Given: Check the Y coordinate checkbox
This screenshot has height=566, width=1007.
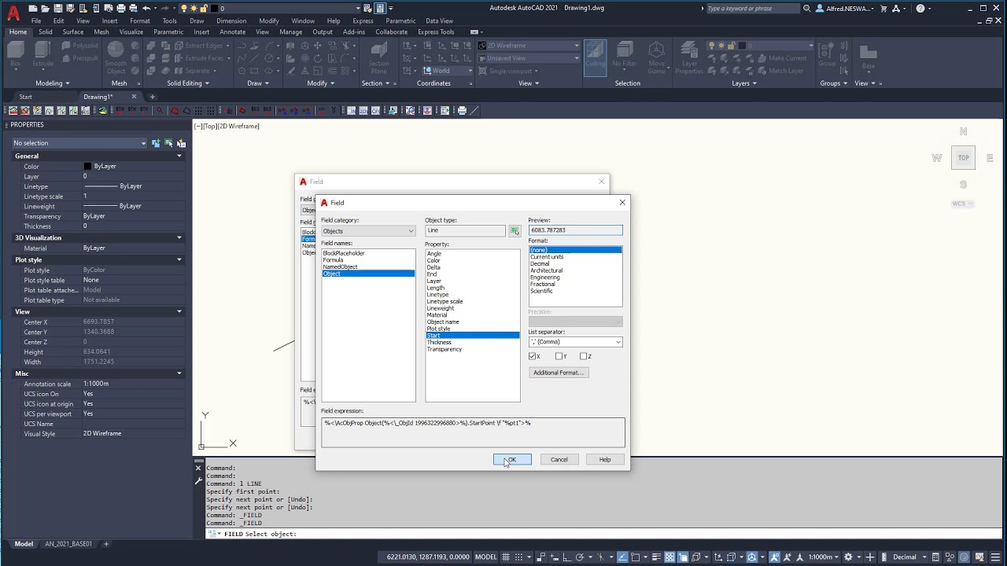Looking at the screenshot, I should click(558, 356).
